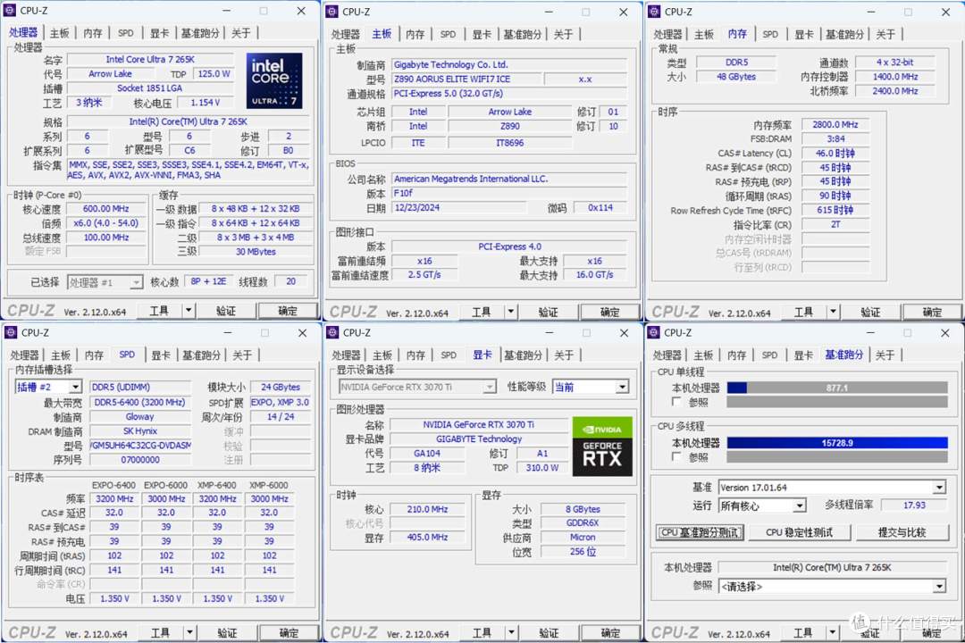Select 关于 tab in processor window

tap(240, 33)
